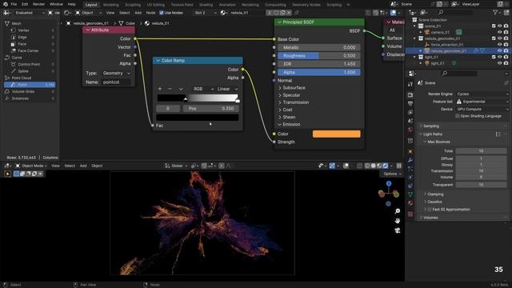
Task: Add a color stop with plus icon
Action: click(160, 89)
